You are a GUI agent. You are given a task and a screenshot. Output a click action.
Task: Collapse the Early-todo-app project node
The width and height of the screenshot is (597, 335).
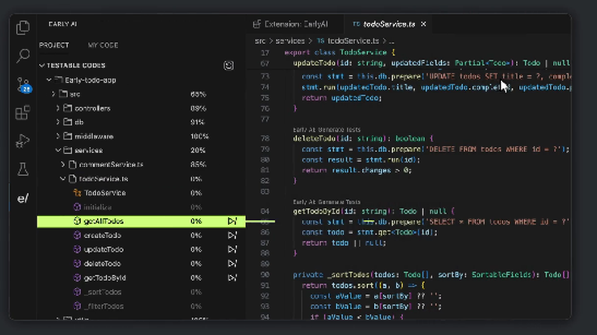coord(49,80)
